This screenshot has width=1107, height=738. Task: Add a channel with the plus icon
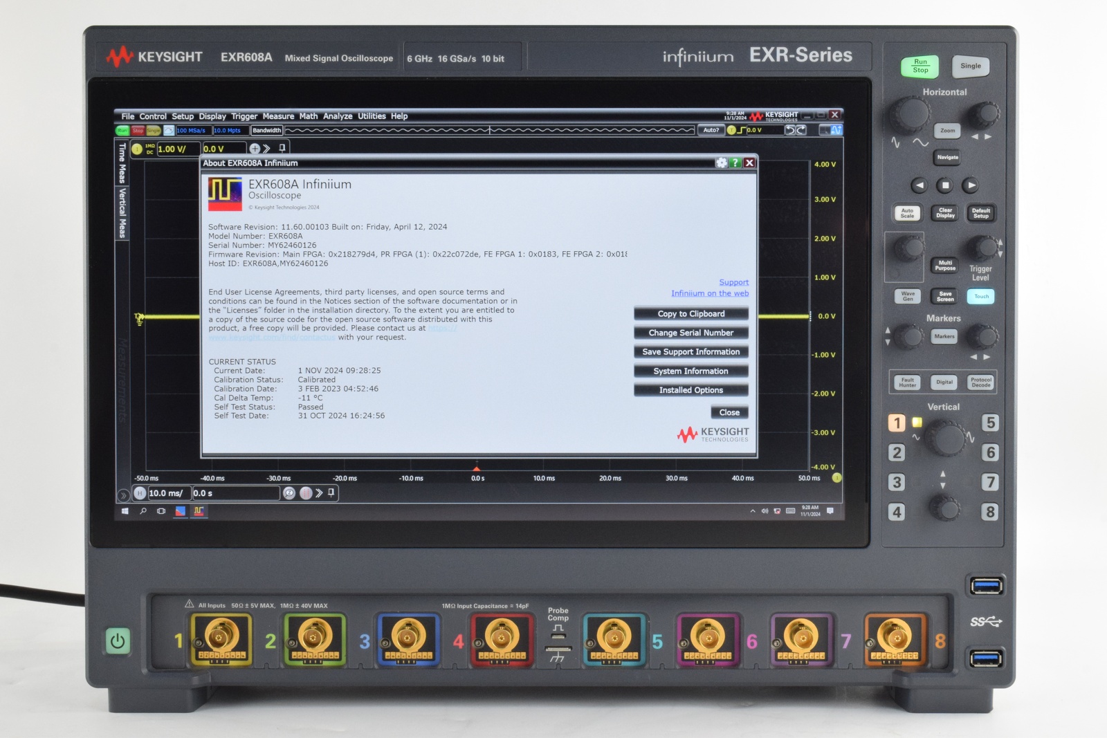pyautogui.click(x=255, y=149)
